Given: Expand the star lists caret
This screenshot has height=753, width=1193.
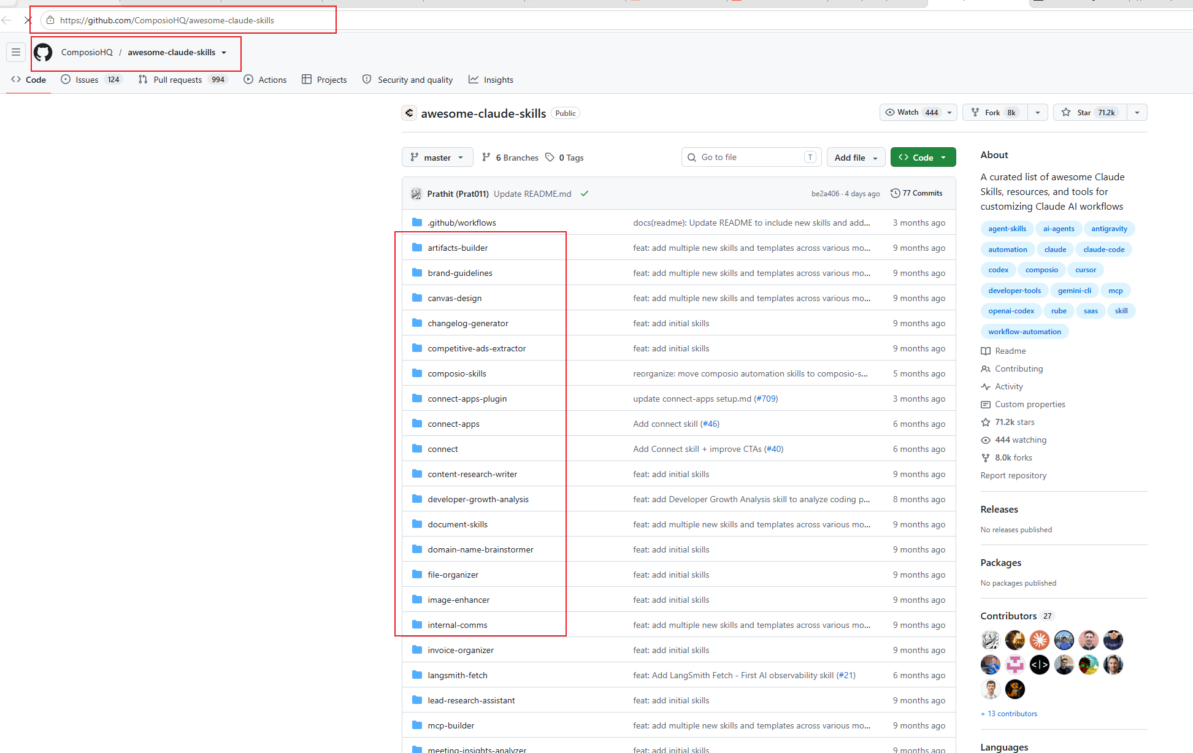Looking at the screenshot, I should click(x=1137, y=112).
